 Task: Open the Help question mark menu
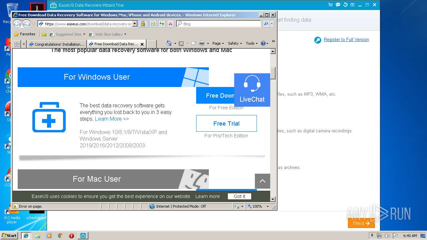pos(264,43)
